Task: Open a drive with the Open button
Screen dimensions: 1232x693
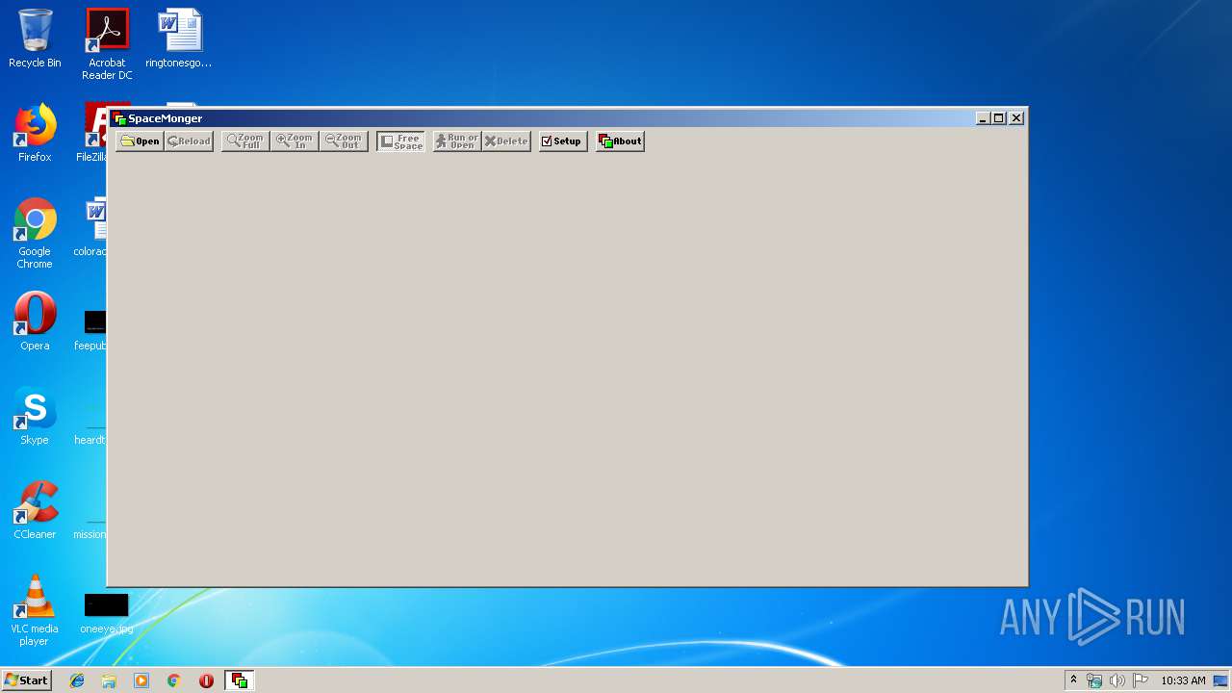Action: coord(140,141)
